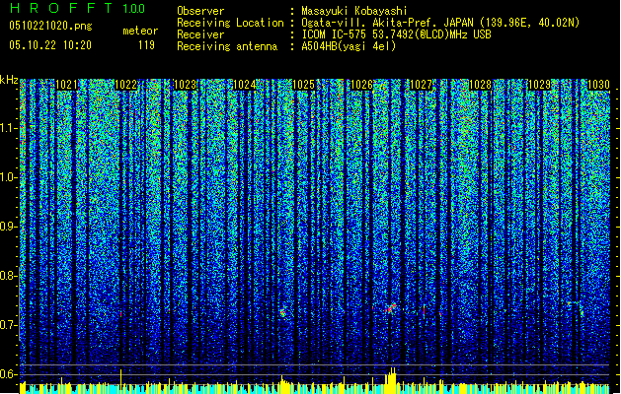Click the 1024 time marker

pos(245,85)
